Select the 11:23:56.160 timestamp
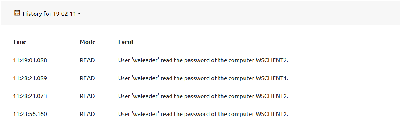 [x=30, y=114]
